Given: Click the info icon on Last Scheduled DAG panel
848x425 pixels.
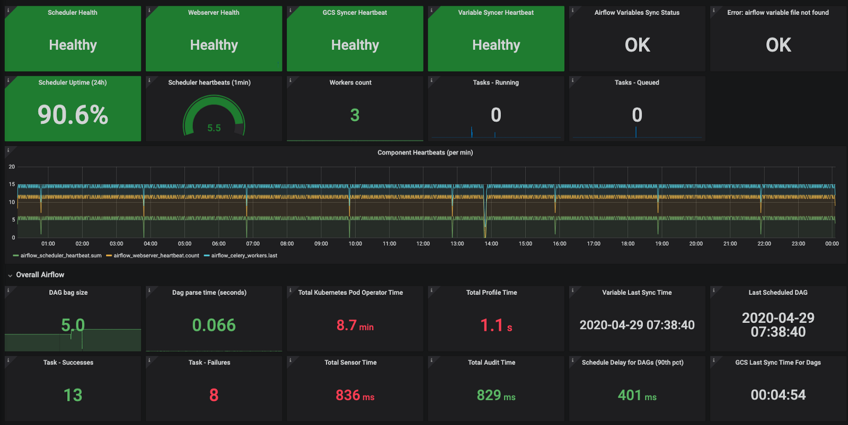Looking at the screenshot, I should pyautogui.click(x=713, y=290).
